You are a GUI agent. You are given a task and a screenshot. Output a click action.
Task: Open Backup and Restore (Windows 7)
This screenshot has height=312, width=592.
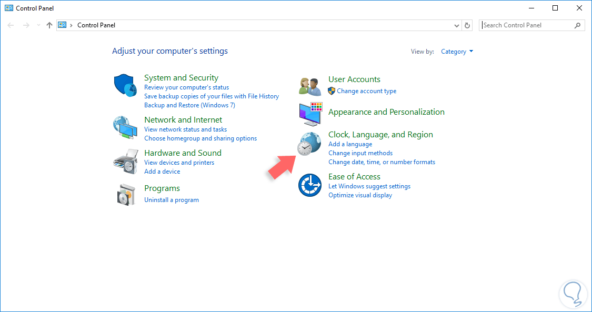pos(189,105)
